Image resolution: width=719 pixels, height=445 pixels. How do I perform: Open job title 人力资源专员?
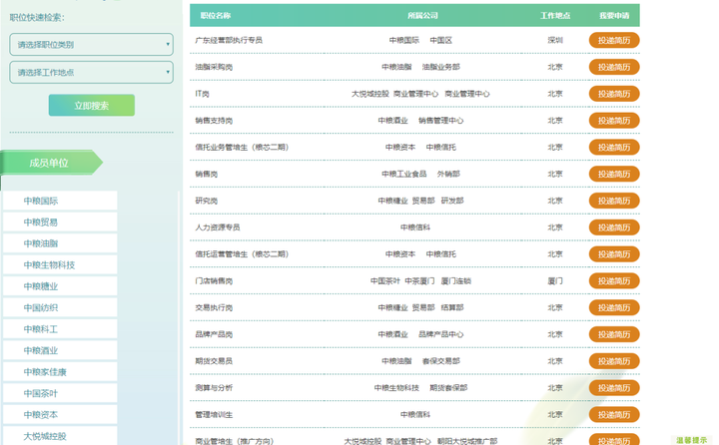218,227
